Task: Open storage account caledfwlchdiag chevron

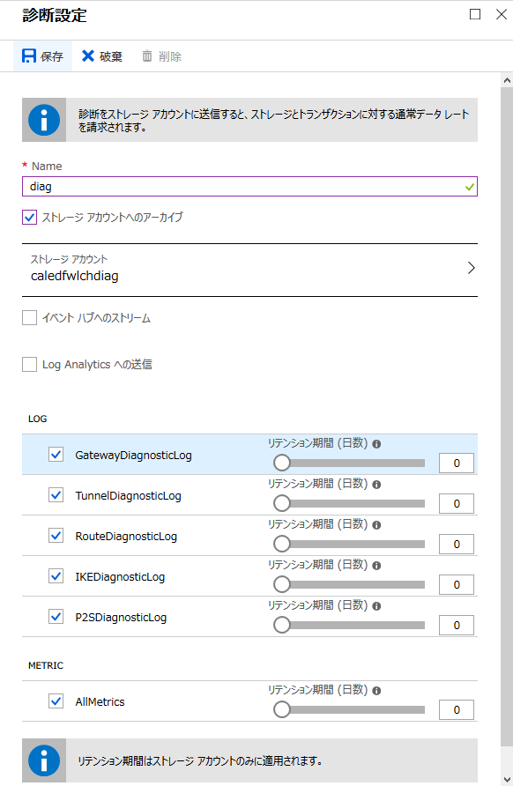Action: click(471, 268)
